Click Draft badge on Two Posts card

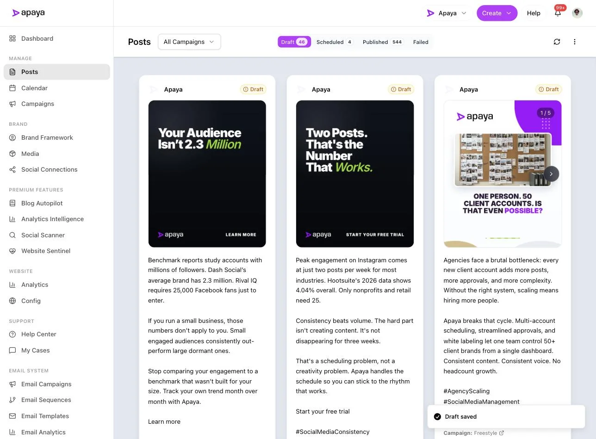point(401,89)
